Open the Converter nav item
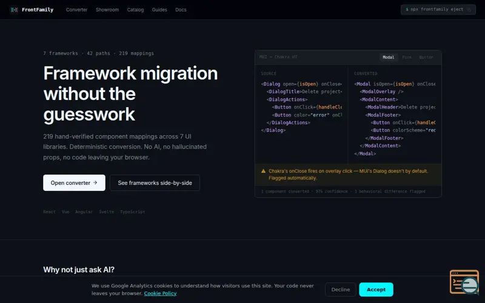The height and width of the screenshot is (303, 485). 76,10
